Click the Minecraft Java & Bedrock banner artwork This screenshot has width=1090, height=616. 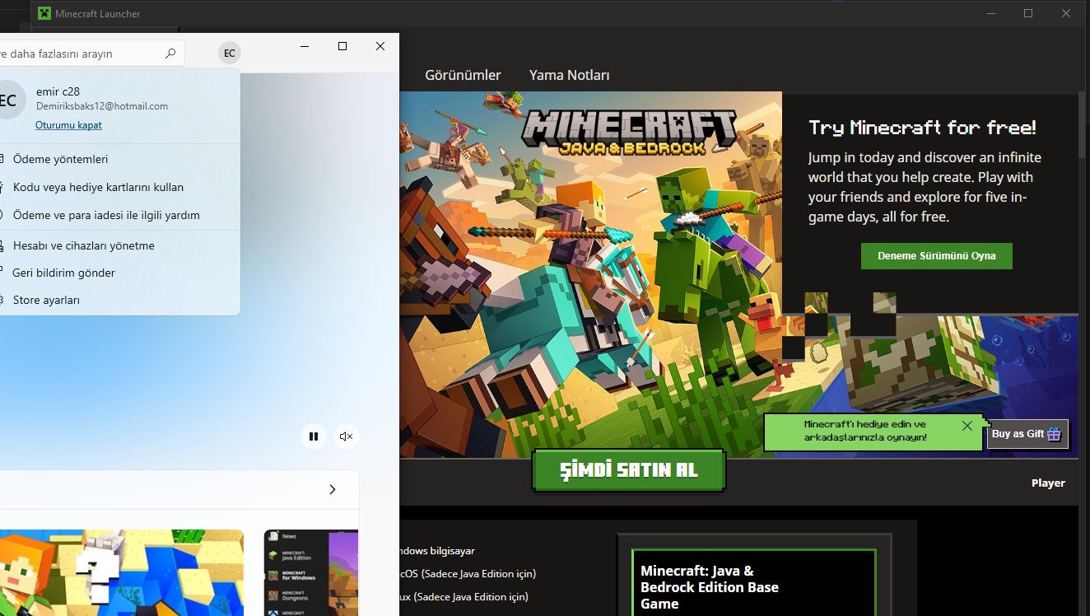[590, 274]
